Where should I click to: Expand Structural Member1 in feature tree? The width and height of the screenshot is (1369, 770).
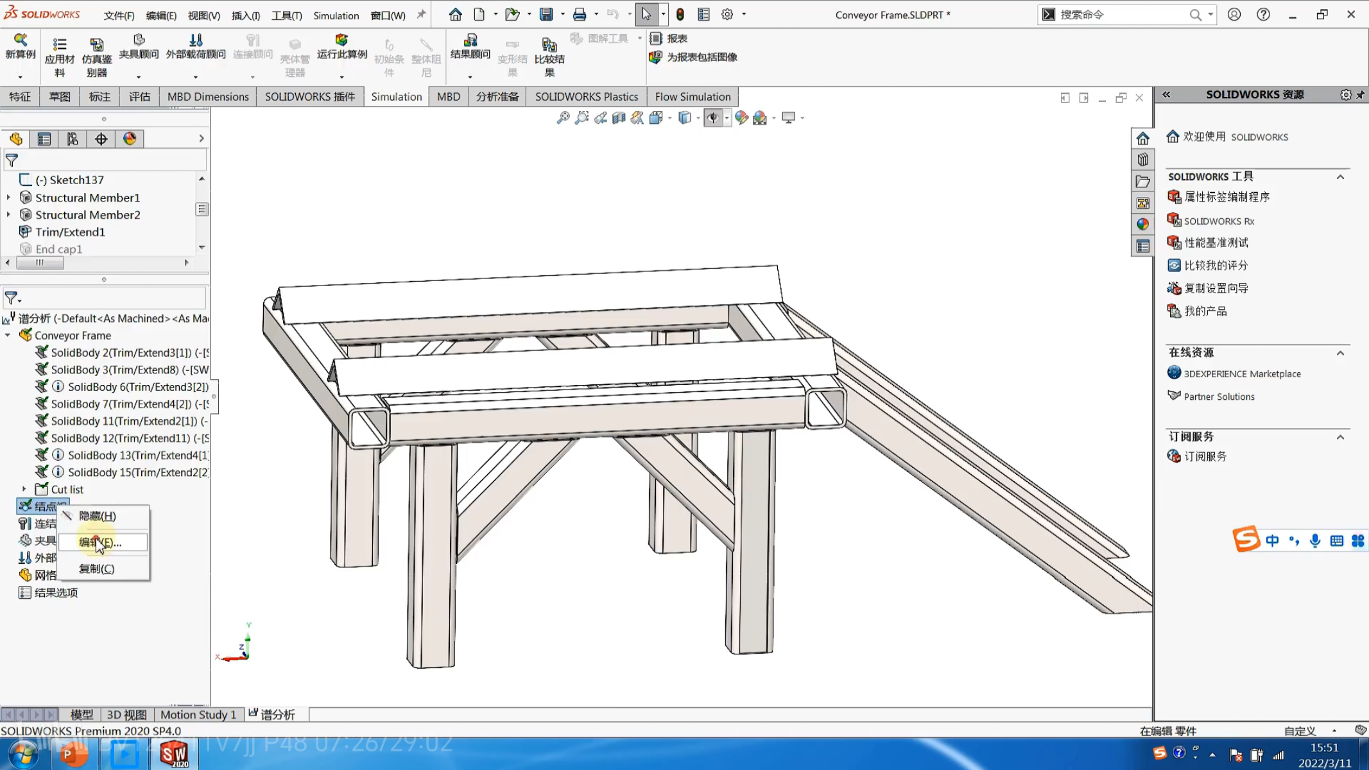pos(8,198)
